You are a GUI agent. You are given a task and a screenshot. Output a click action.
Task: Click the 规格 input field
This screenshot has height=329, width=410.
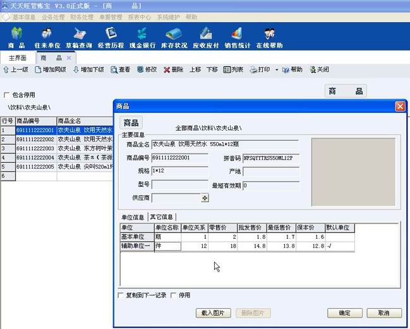coord(180,171)
